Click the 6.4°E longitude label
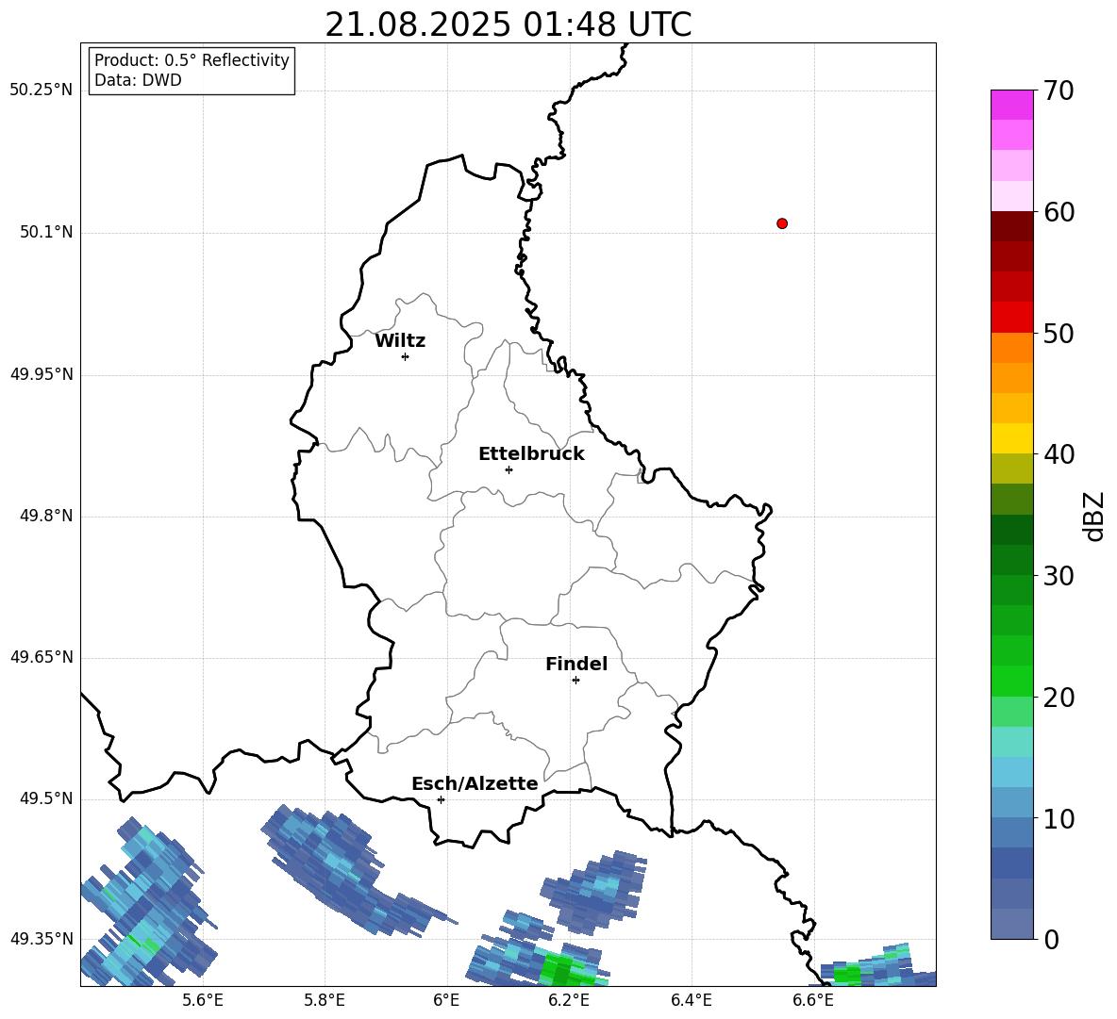Image resolution: width=1117 pixels, height=1019 pixels. 691,1000
